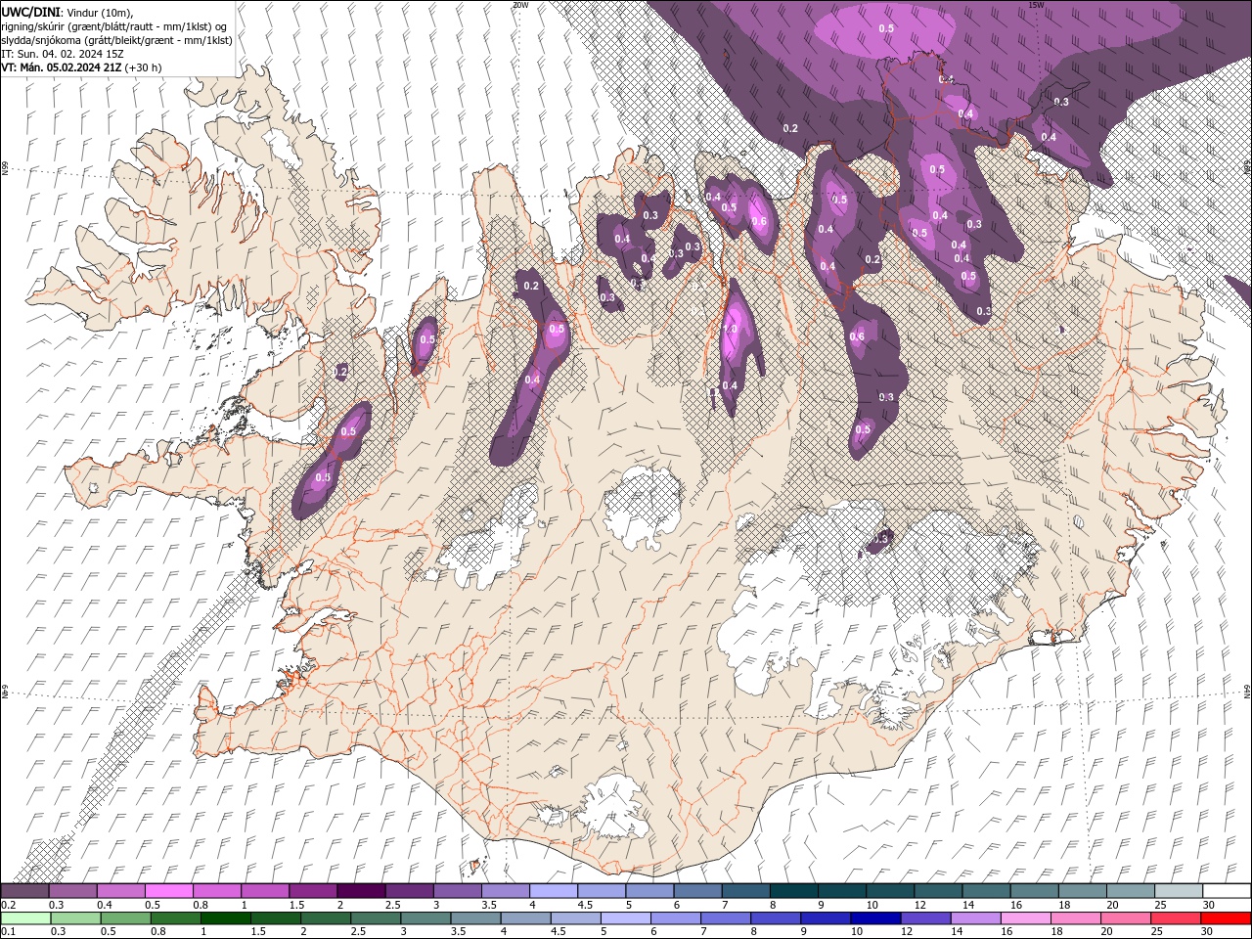Screen dimensions: 1252x939
Task: Select the '25' label in the upper legend row
Action: [1159, 905]
